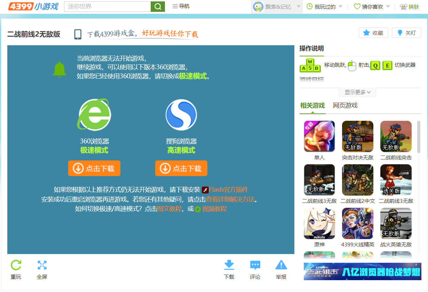Toggle the 关灯 light-off button
Viewport: 428px width, 292px height.
pos(406,33)
